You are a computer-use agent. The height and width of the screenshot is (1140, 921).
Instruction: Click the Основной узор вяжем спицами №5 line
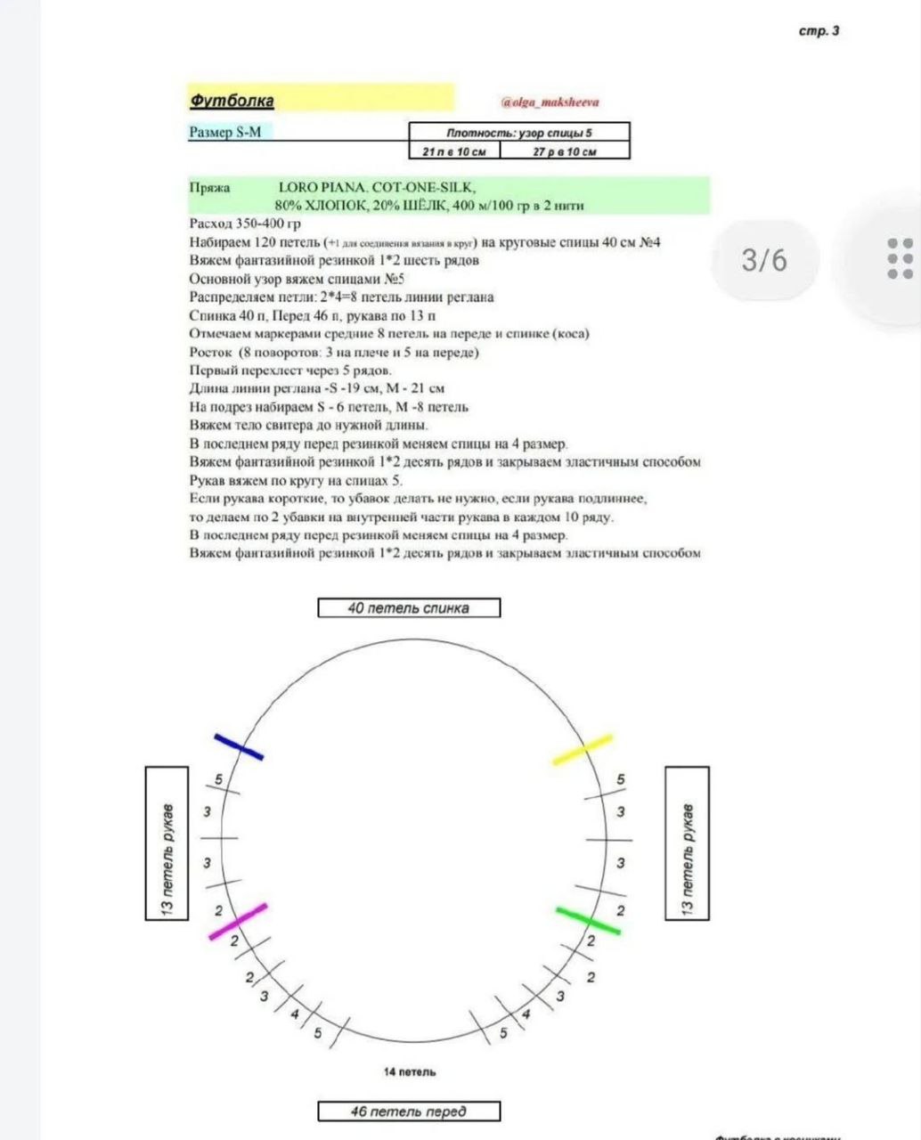point(297,279)
